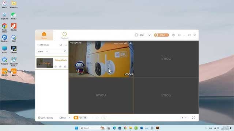234x131 pixels.
Task: Open the device list view menu icon
Action: click(66, 45)
